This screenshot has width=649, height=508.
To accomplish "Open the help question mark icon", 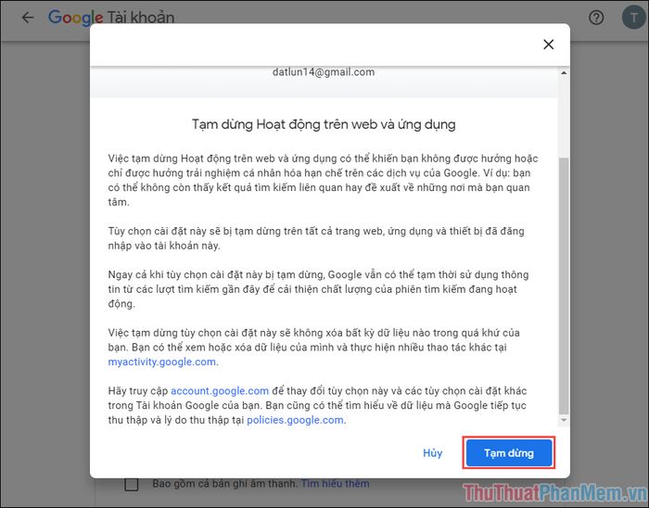I will (596, 18).
